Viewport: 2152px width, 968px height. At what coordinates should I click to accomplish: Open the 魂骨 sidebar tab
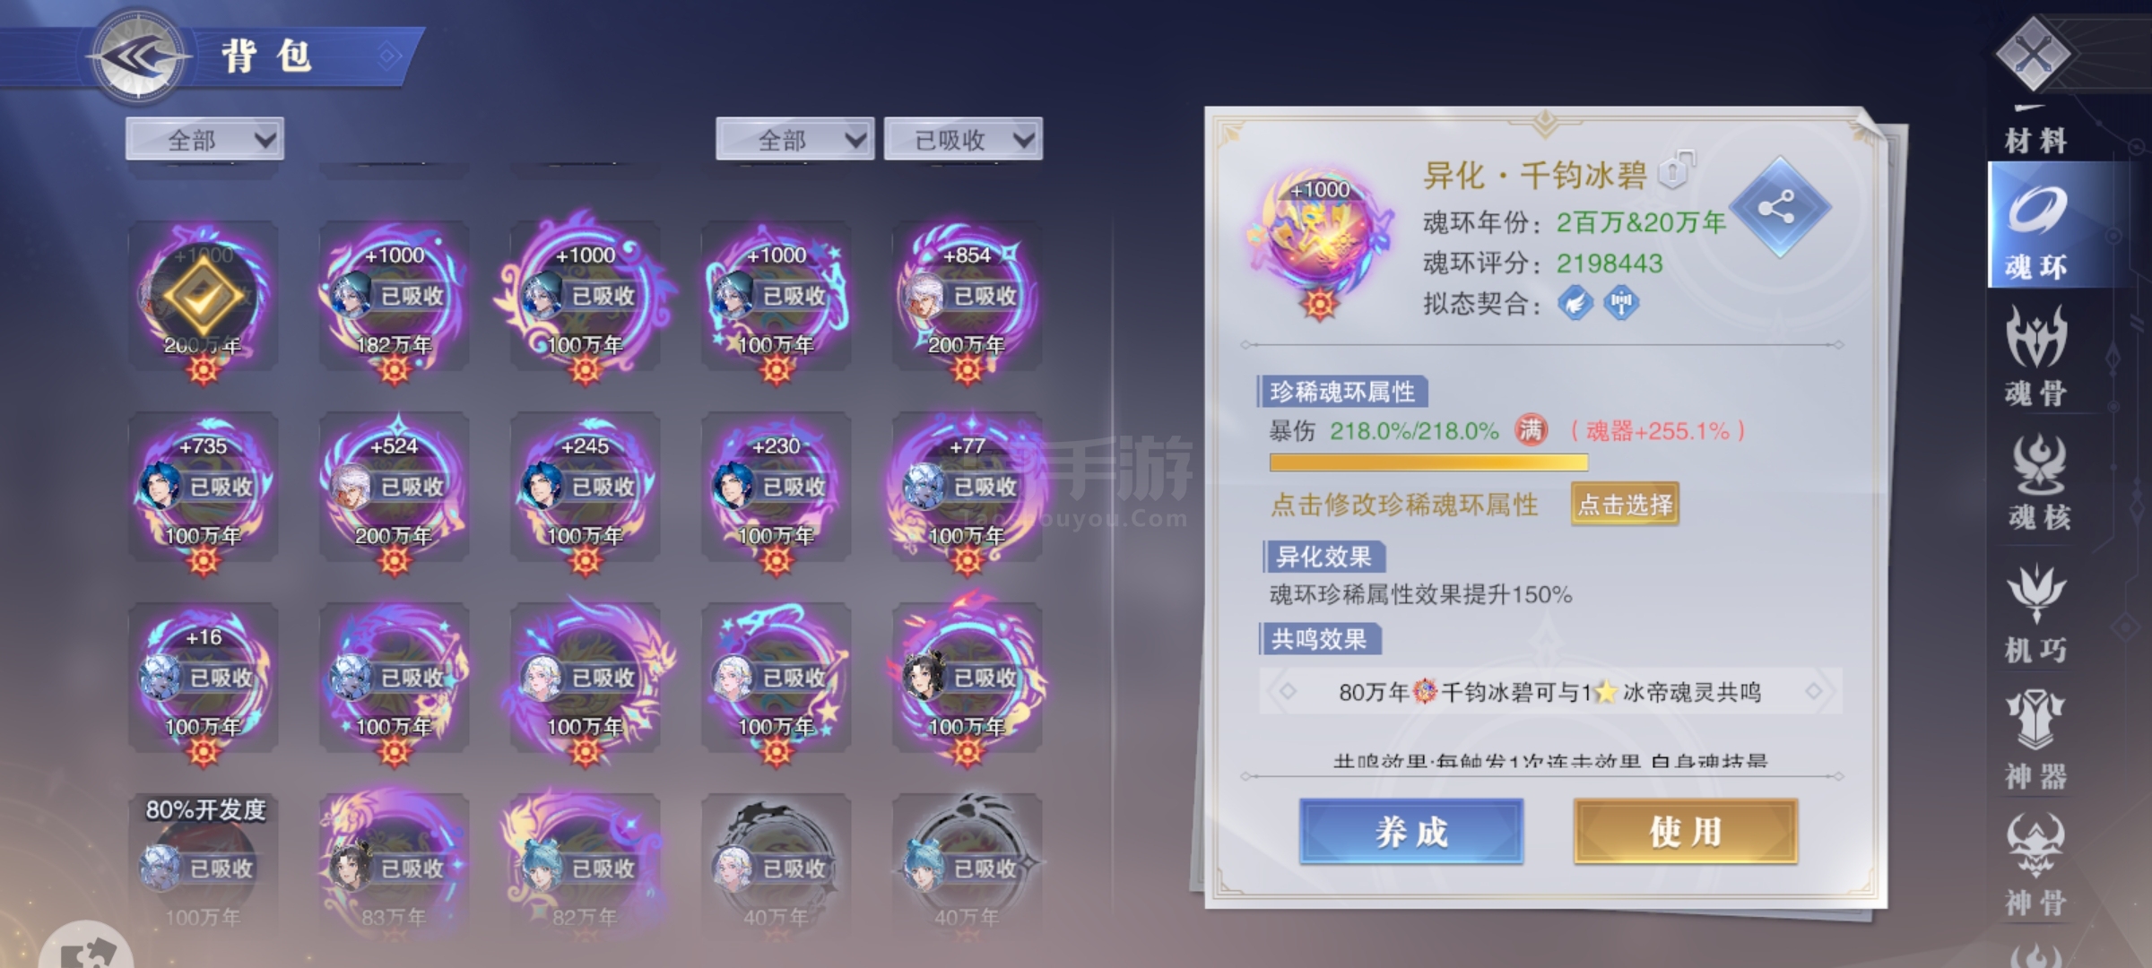2036,355
